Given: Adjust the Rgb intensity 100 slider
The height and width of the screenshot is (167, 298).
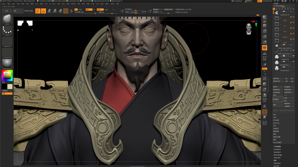Looking at the screenshot, I should [x=85, y=12].
